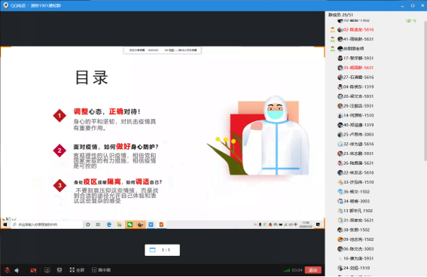Click the shared-screen Windows search box

(47, 224)
